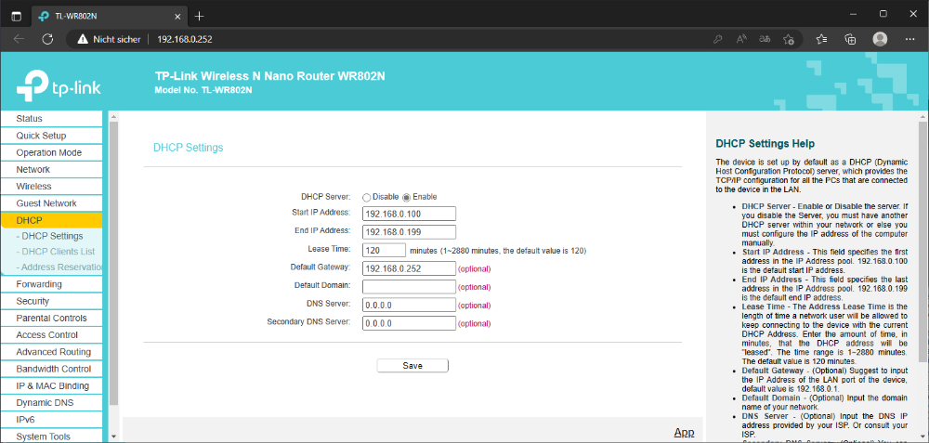The image size is (929, 443).
Task: Click the Start IP Address field
Action: pyautogui.click(x=409, y=214)
